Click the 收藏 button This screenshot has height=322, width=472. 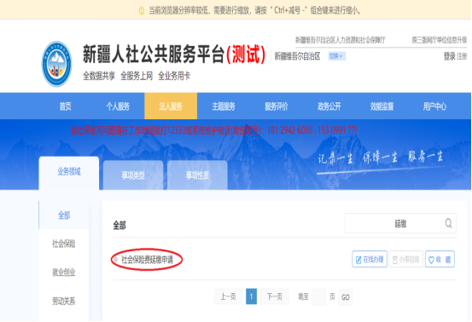(x=440, y=259)
